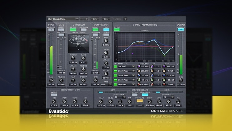Open the preset dropdown Dirty Electric Piano

pyautogui.click(x=63, y=19)
